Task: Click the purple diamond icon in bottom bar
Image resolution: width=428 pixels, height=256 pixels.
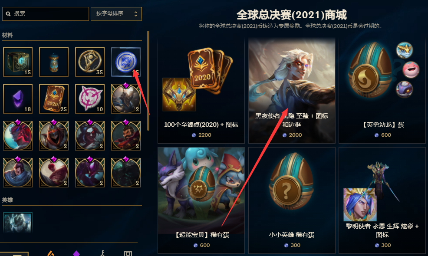Action: [76, 253]
